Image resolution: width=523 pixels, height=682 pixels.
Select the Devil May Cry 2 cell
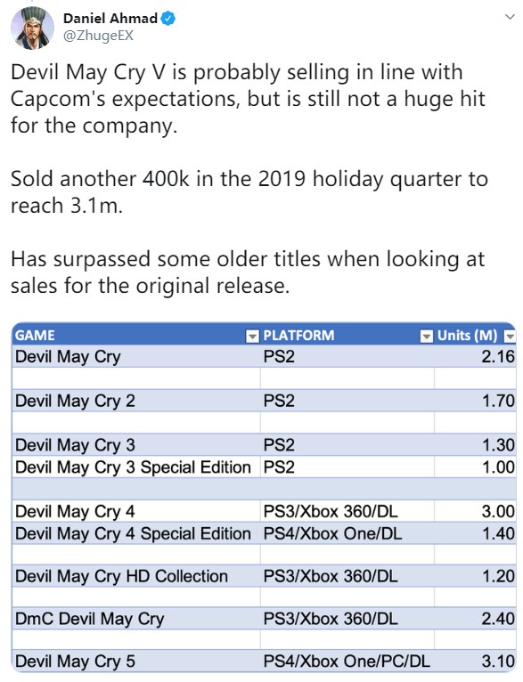point(136,401)
